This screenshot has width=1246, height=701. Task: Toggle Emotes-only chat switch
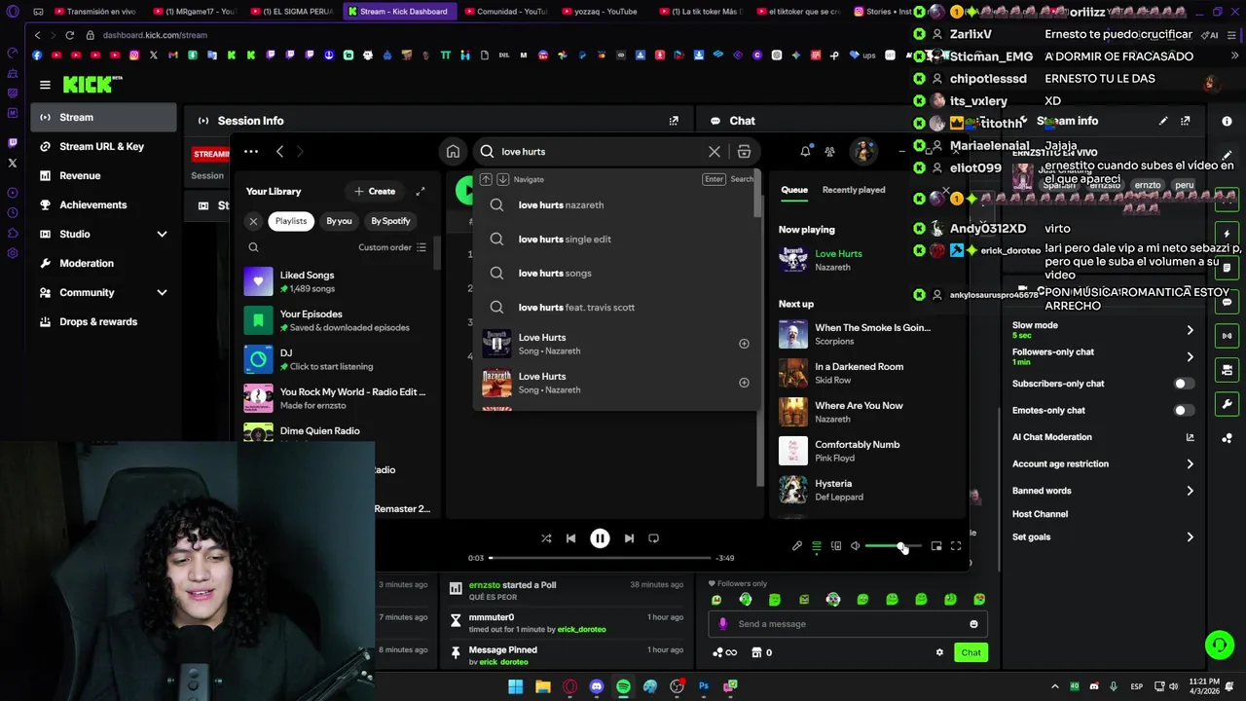1183,411
